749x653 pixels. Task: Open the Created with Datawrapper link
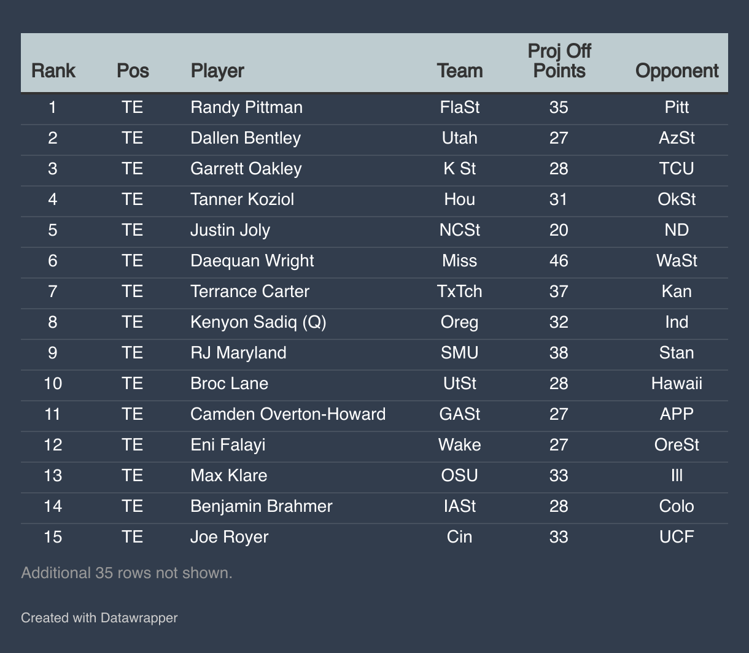99,617
